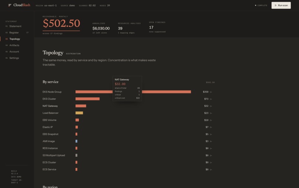Click the $10 amount value
Screen dimensions: 299x188
click(206, 120)
